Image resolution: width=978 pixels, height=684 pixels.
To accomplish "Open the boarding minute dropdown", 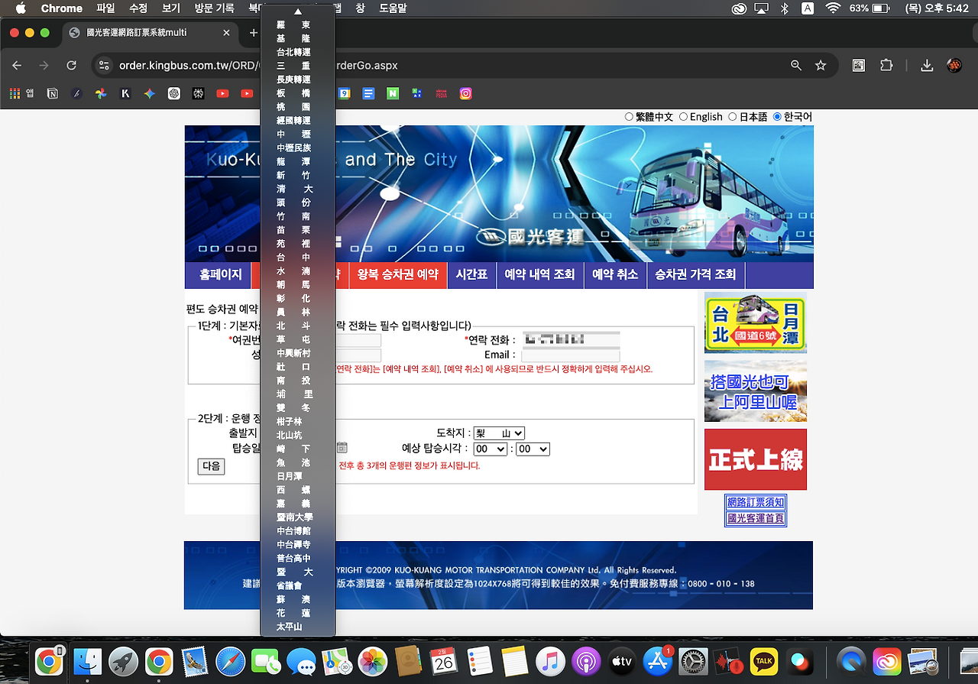I will [533, 449].
